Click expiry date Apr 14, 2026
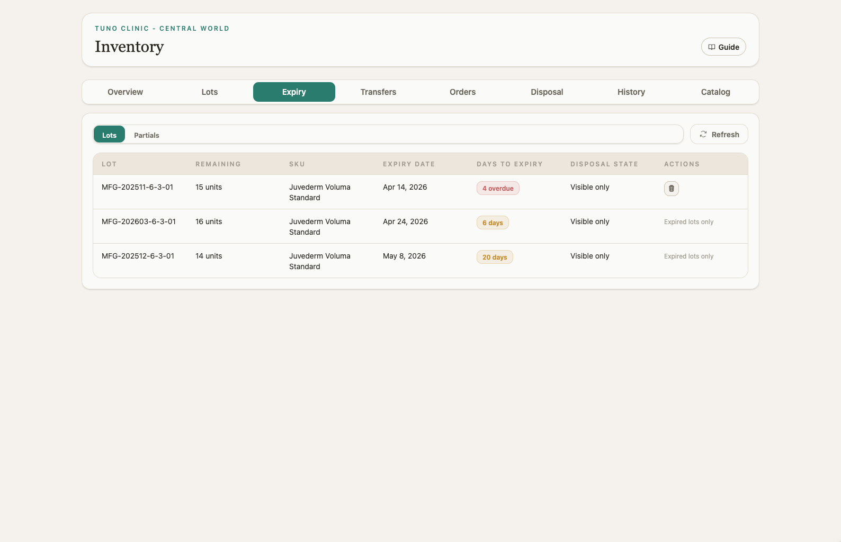The width and height of the screenshot is (841, 542). point(405,187)
